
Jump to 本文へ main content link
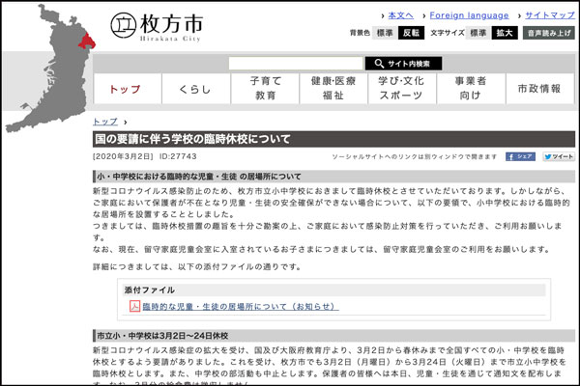point(399,15)
